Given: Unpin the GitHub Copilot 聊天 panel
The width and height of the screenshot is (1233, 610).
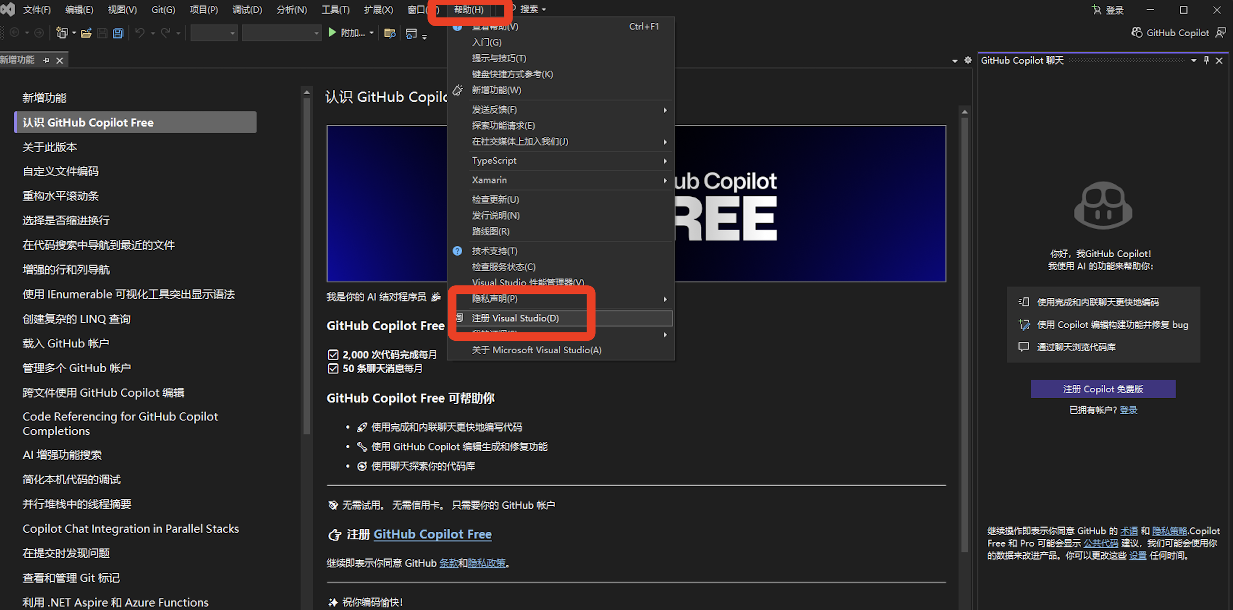Looking at the screenshot, I should point(1206,60).
